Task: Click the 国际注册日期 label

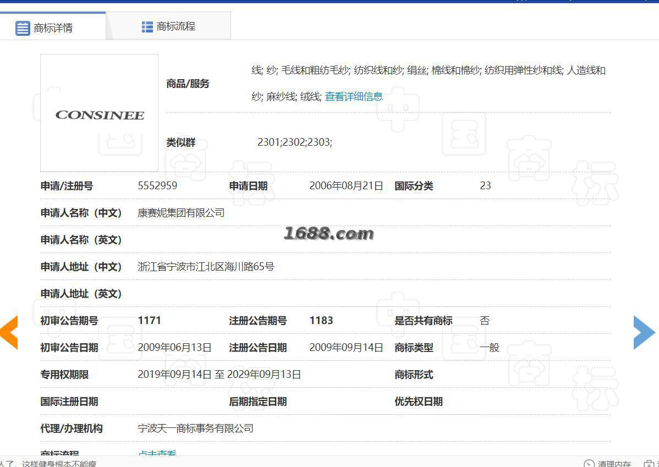Action: (x=69, y=402)
